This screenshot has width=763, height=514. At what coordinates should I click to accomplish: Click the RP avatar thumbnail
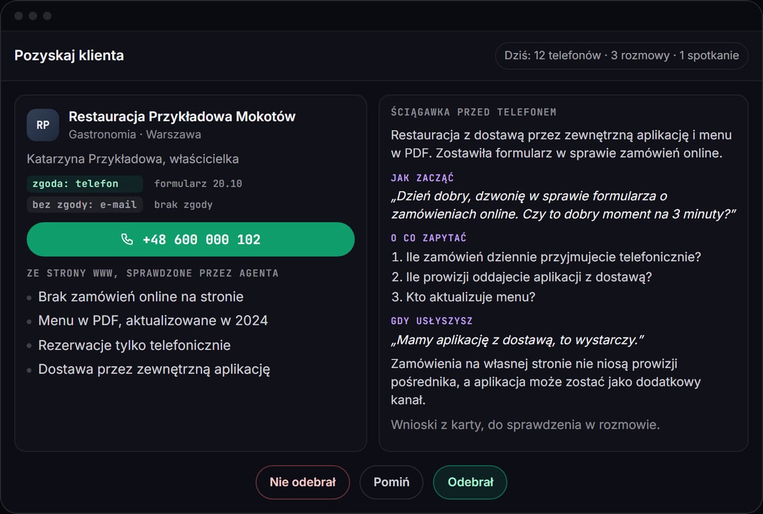[43, 125]
